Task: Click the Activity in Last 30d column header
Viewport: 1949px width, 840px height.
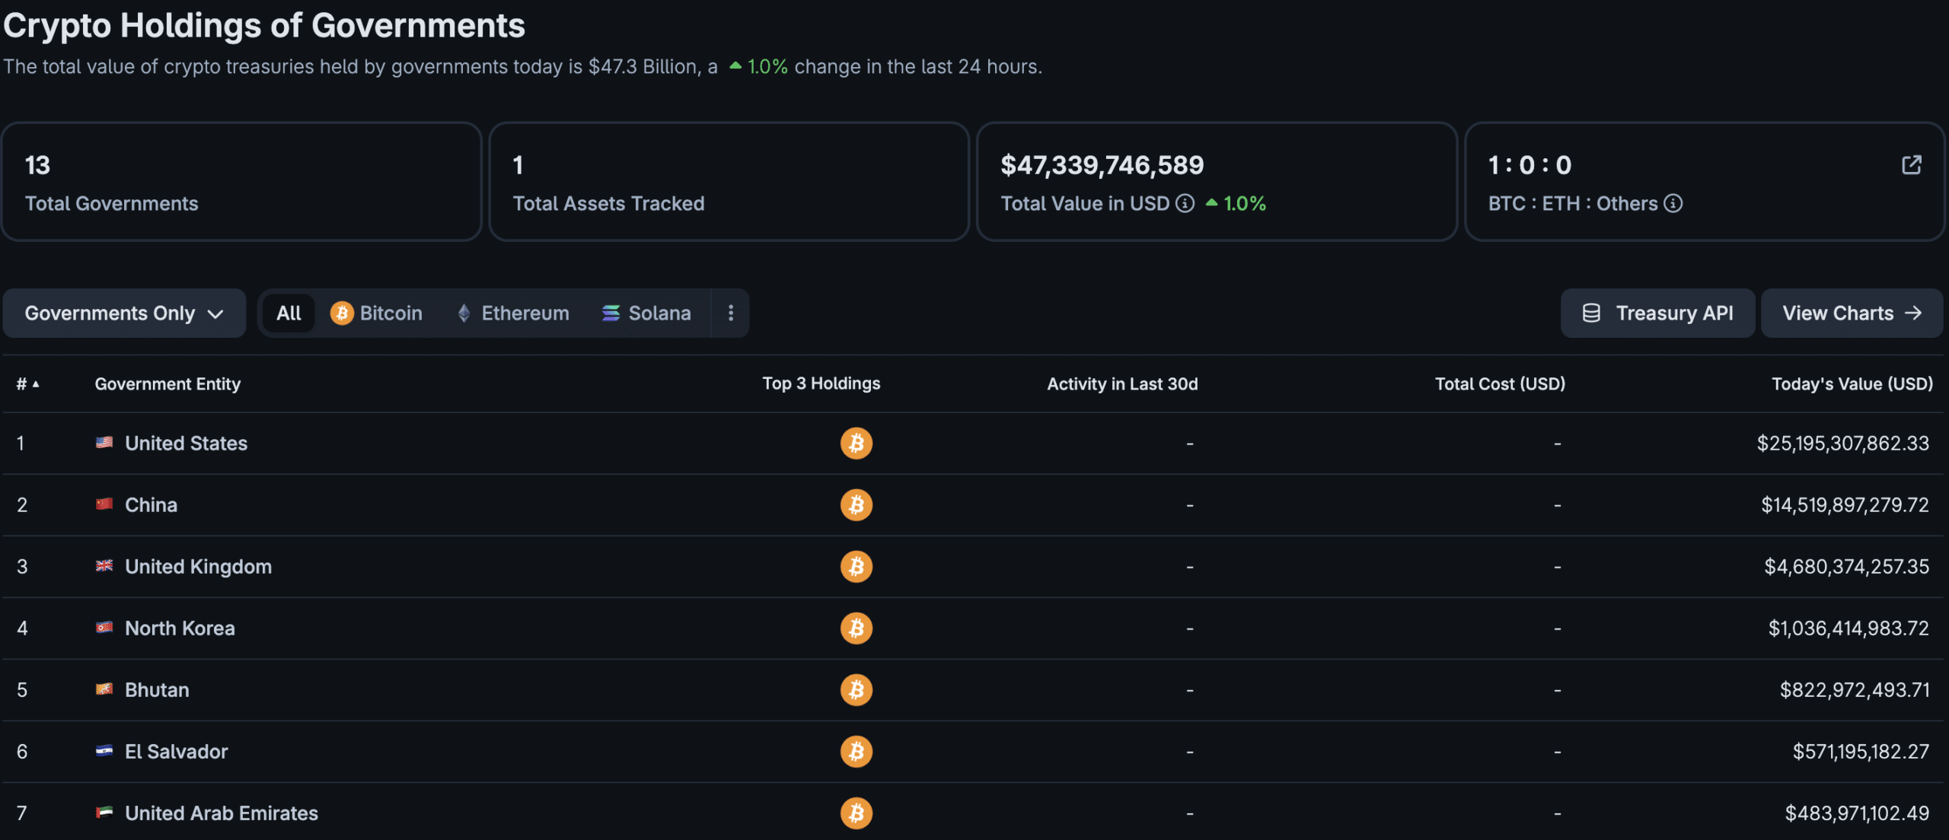Action: (x=1122, y=383)
